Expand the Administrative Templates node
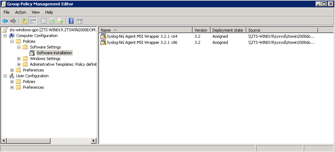The image size is (335, 152). tap(19, 64)
